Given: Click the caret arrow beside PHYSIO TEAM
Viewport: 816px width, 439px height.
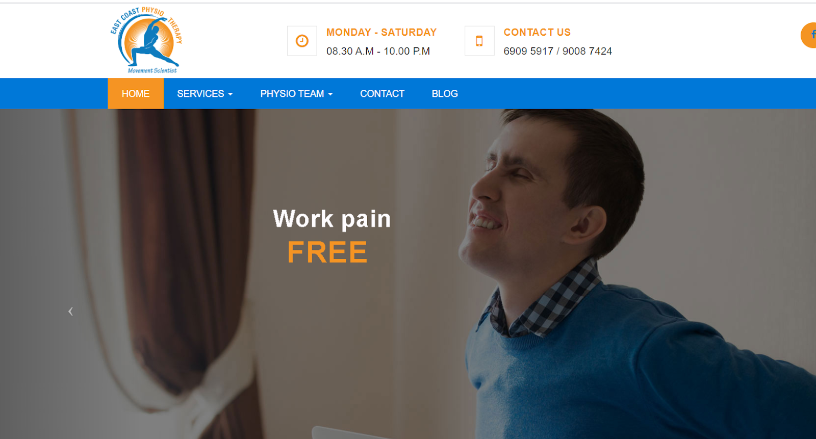Looking at the screenshot, I should tap(330, 94).
